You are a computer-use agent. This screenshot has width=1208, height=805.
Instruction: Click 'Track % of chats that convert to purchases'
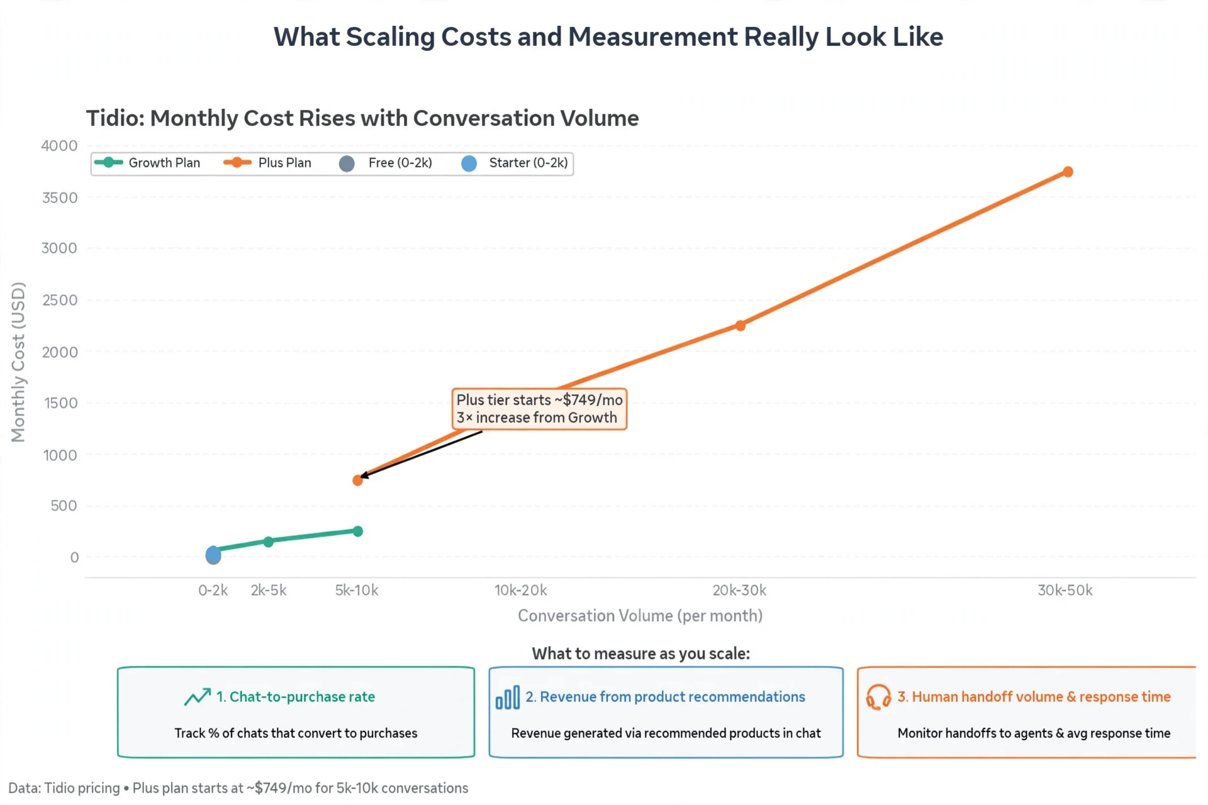pyautogui.click(x=296, y=733)
